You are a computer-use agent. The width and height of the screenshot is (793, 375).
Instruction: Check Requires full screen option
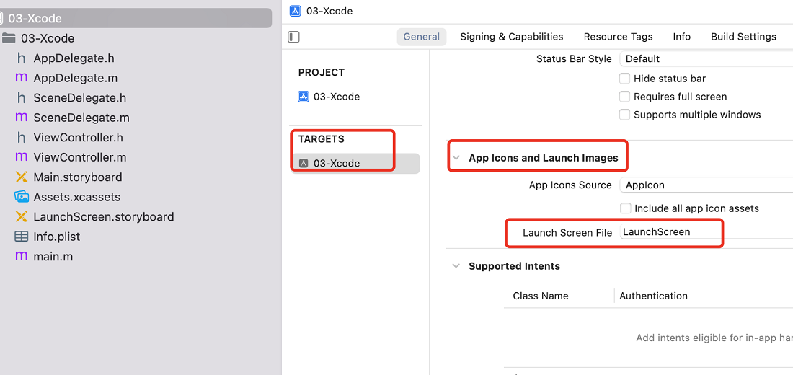[x=624, y=96]
